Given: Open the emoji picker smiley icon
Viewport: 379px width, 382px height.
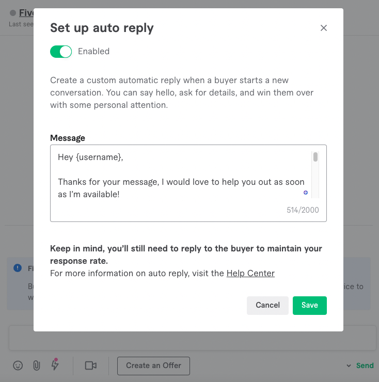Looking at the screenshot, I should click(18, 365).
